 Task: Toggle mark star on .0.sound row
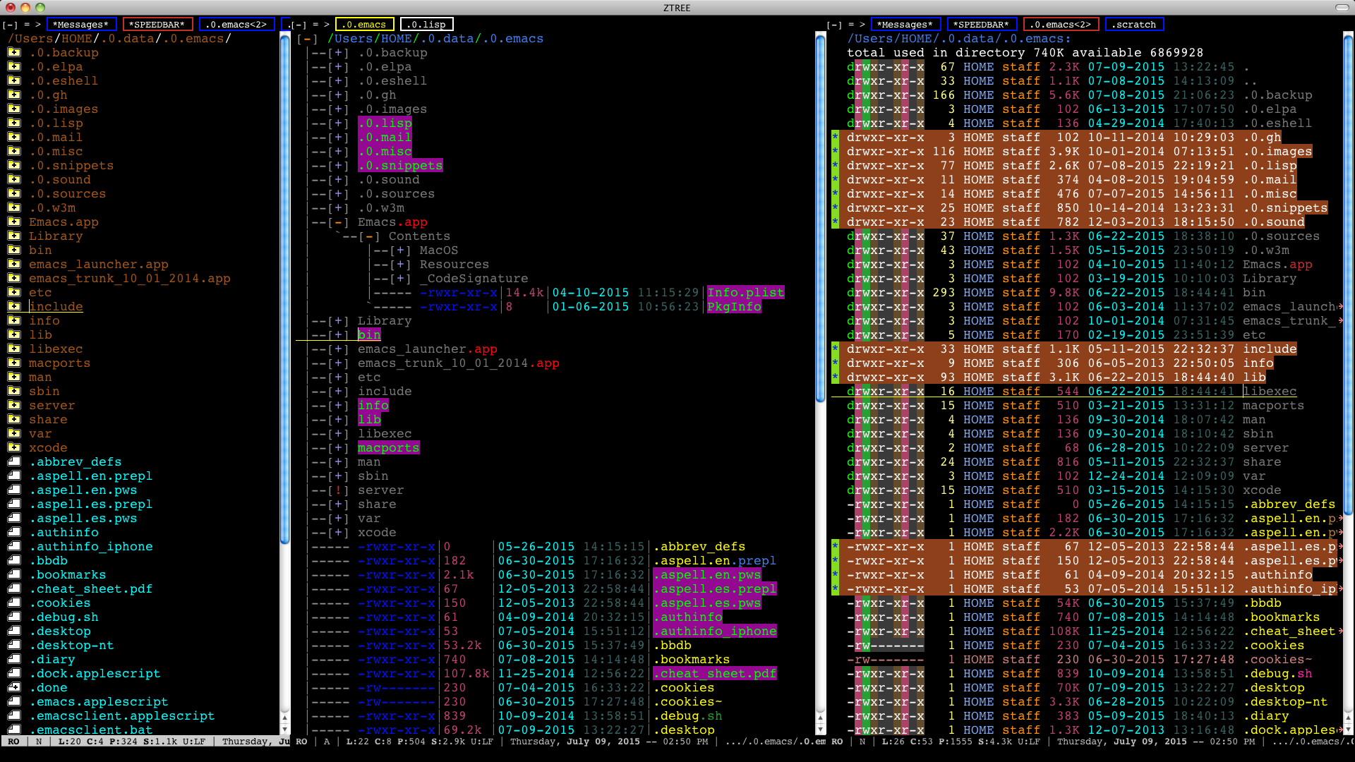pyautogui.click(x=836, y=222)
